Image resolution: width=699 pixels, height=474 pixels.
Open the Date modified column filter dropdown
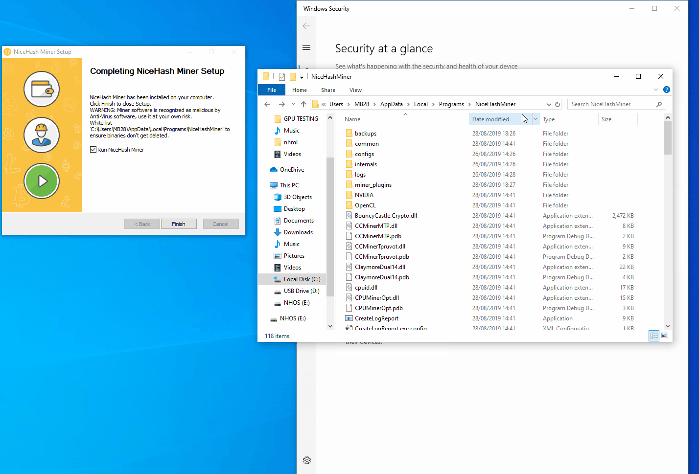(x=535, y=119)
